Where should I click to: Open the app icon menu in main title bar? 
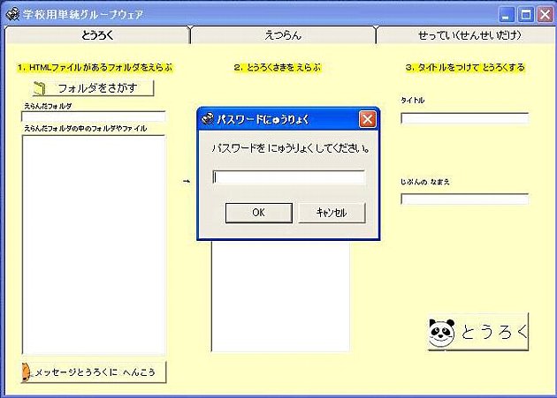[x=12, y=14]
